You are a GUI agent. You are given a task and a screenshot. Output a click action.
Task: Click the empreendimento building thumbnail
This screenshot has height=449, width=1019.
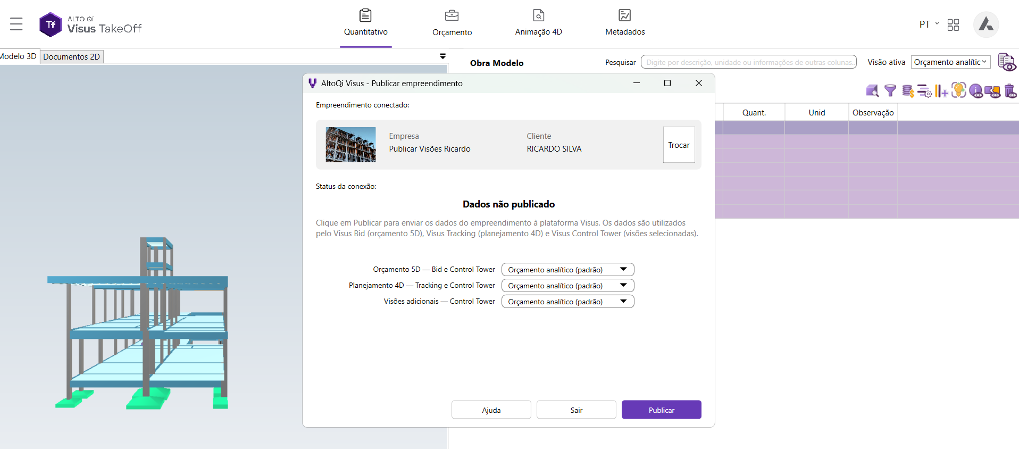click(x=350, y=145)
